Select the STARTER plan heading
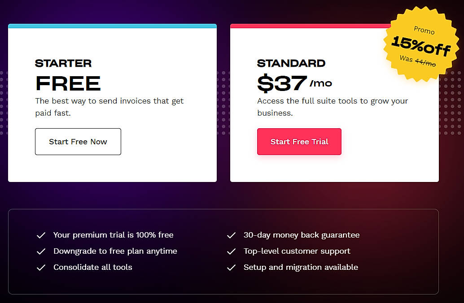The width and height of the screenshot is (464, 303). tap(63, 63)
